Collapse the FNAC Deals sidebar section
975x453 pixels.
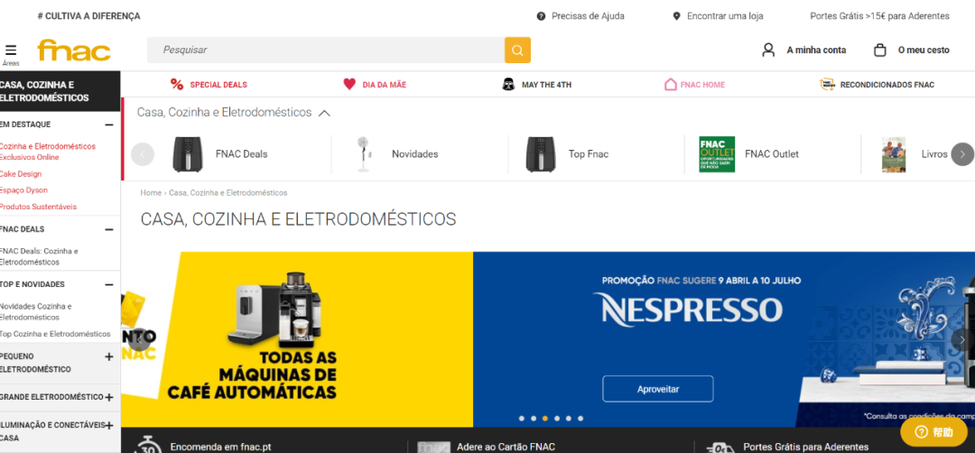(109, 229)
